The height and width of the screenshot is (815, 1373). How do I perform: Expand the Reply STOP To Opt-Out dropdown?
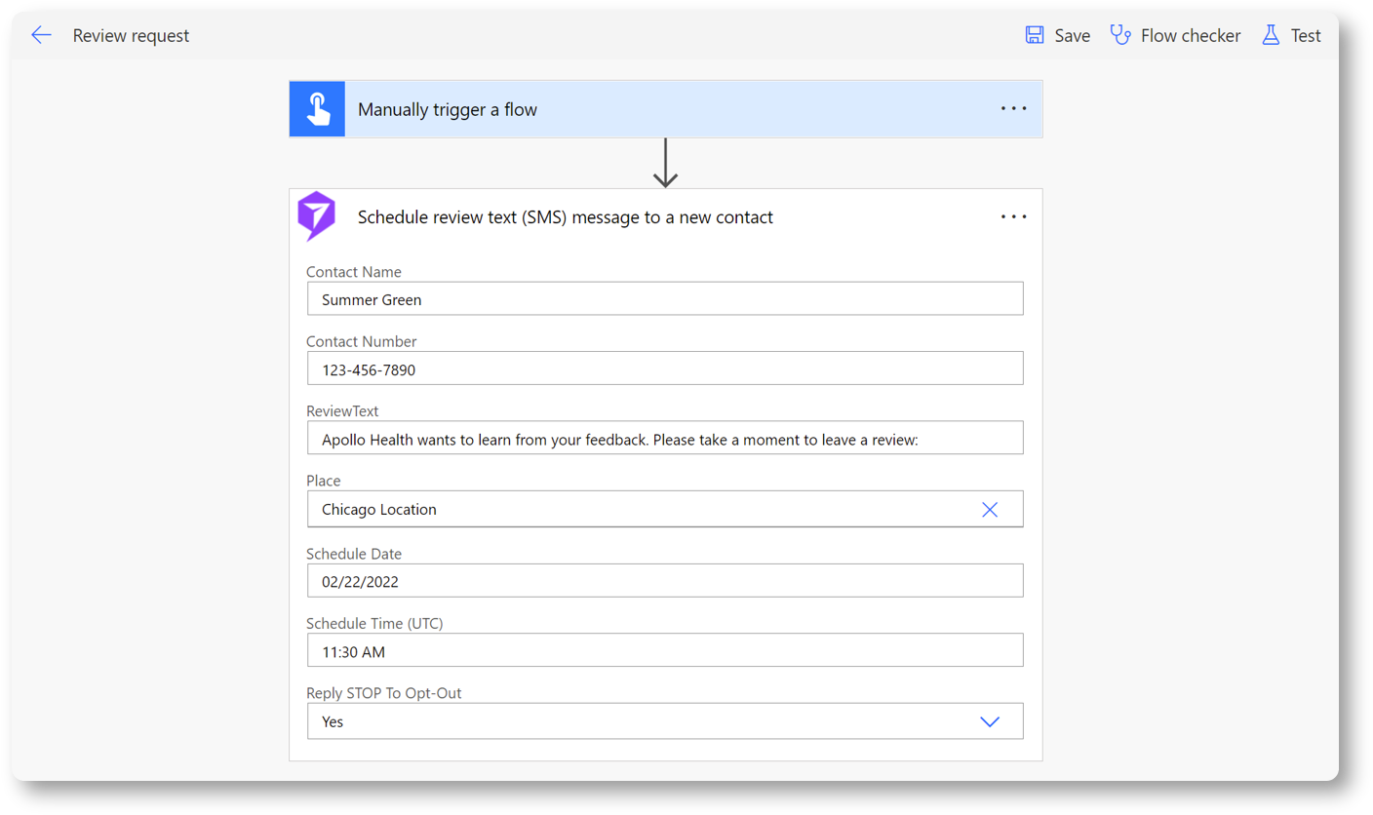click(x=989, y=722)
